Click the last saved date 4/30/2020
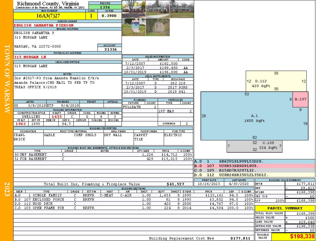Image resolution: width=316 pixels, height=241 pixels. click(x=239, y=184)
